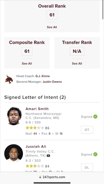This screenshot has height=184, width=104.
Task: Select the OT position button
Action: [87, 130]
